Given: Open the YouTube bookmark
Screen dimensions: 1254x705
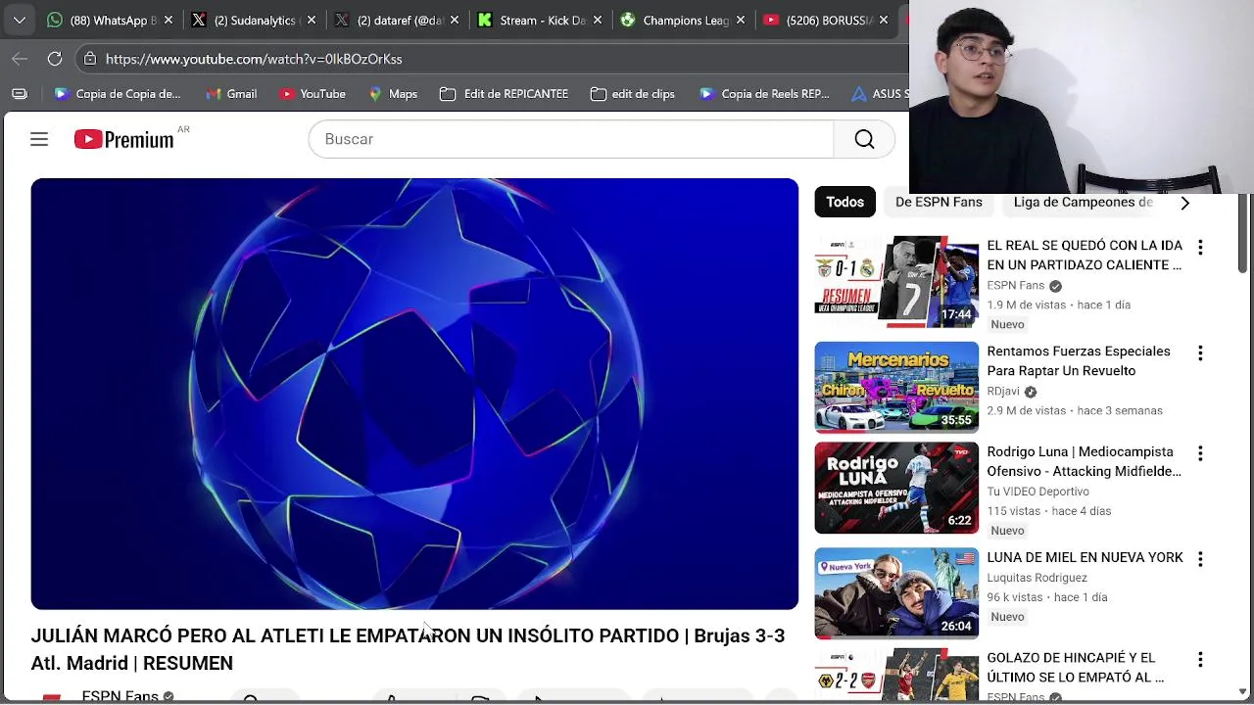Looking at the screenshot, I should click(x=313, y=94).
